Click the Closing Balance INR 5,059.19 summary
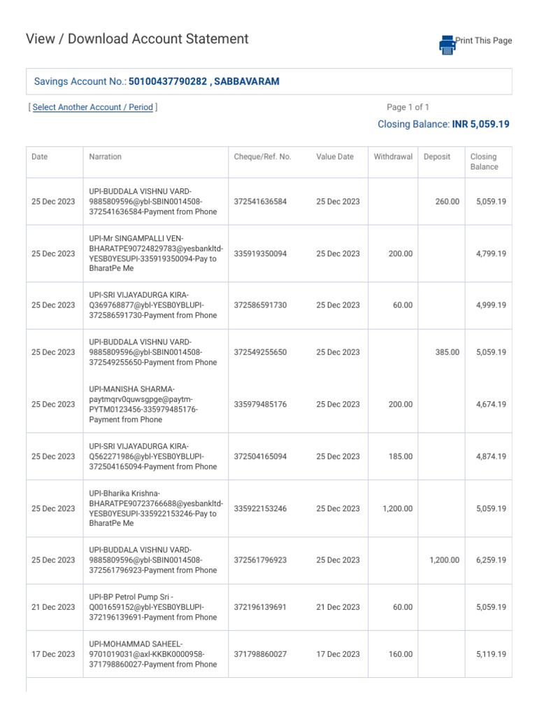 tap(443, 124)
